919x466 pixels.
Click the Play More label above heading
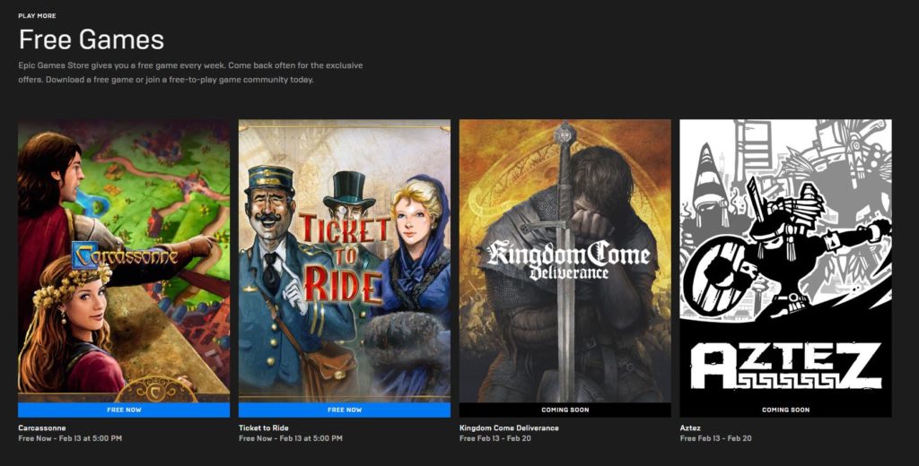(36, 16)
